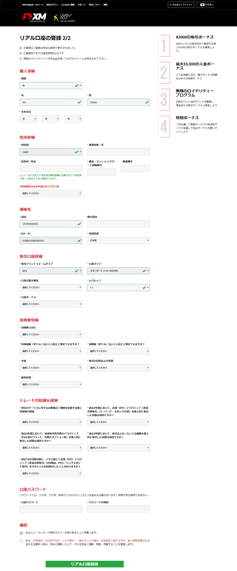Click the number 2 deposit bonus icon
This screenshot has width=237, height=571.
[164, 73]
